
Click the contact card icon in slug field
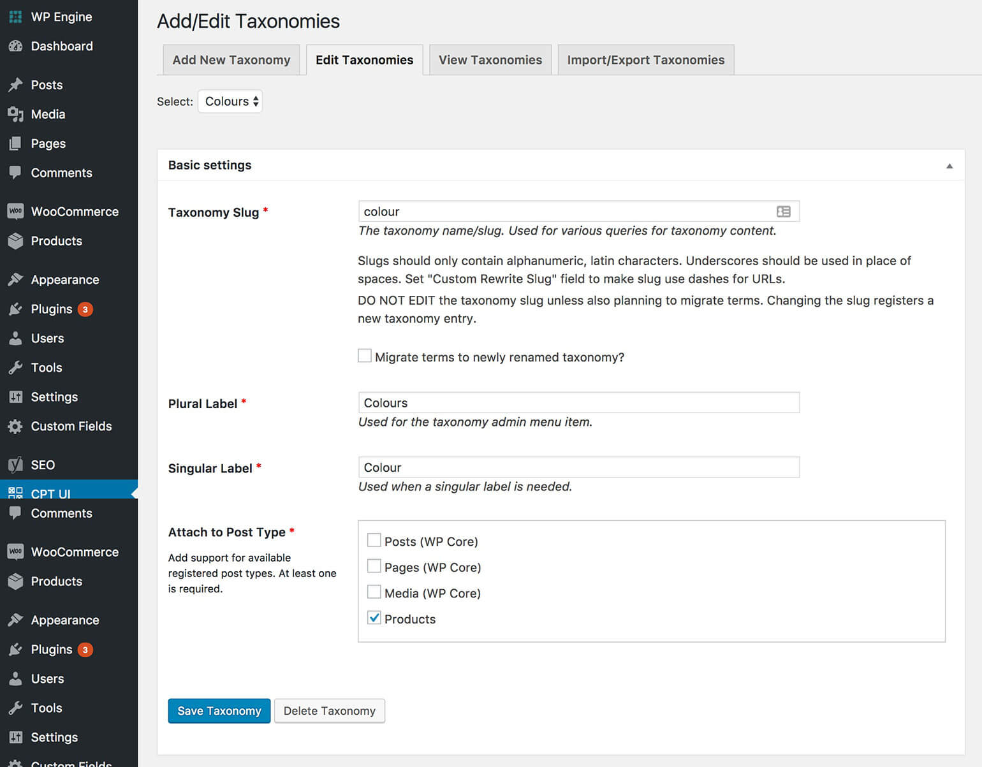point(784,211)
